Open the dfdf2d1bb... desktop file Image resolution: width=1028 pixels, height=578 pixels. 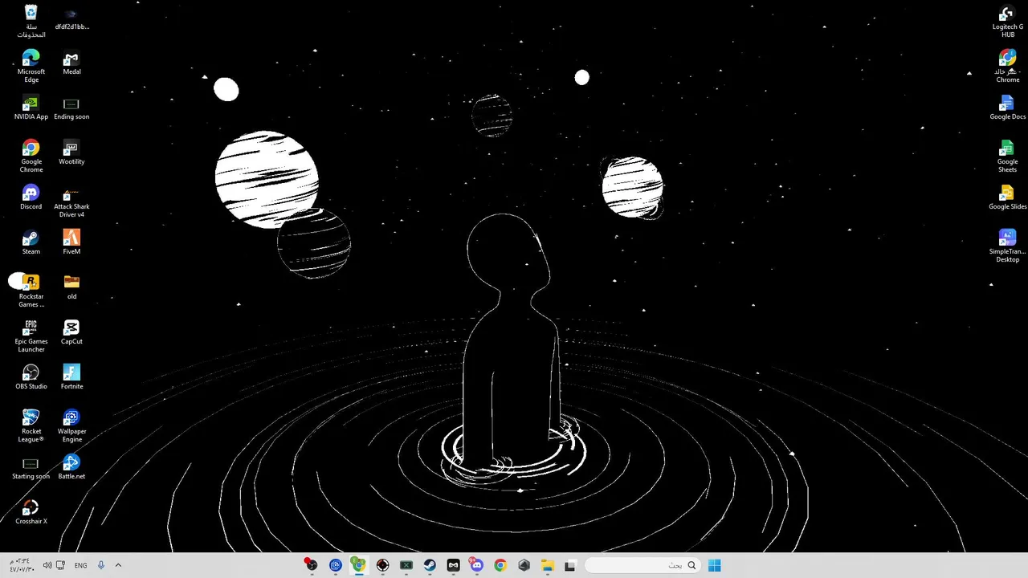tap(71, 20)
